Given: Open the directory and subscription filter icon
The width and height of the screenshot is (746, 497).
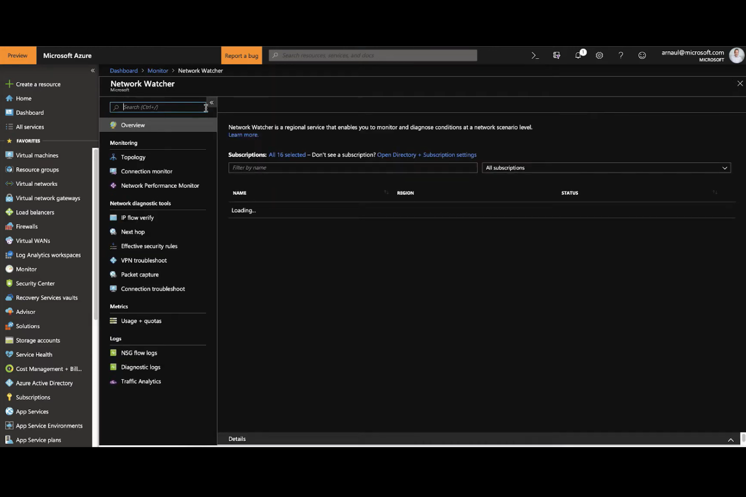Looking at the screenshot, I should pyautogui.click(x=556, y=55).
